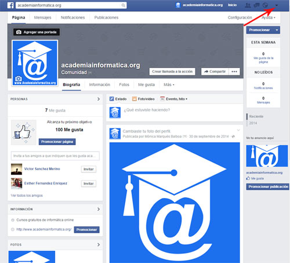Click the Compartir button
290x263 pixels.
[x=215, y=71]
